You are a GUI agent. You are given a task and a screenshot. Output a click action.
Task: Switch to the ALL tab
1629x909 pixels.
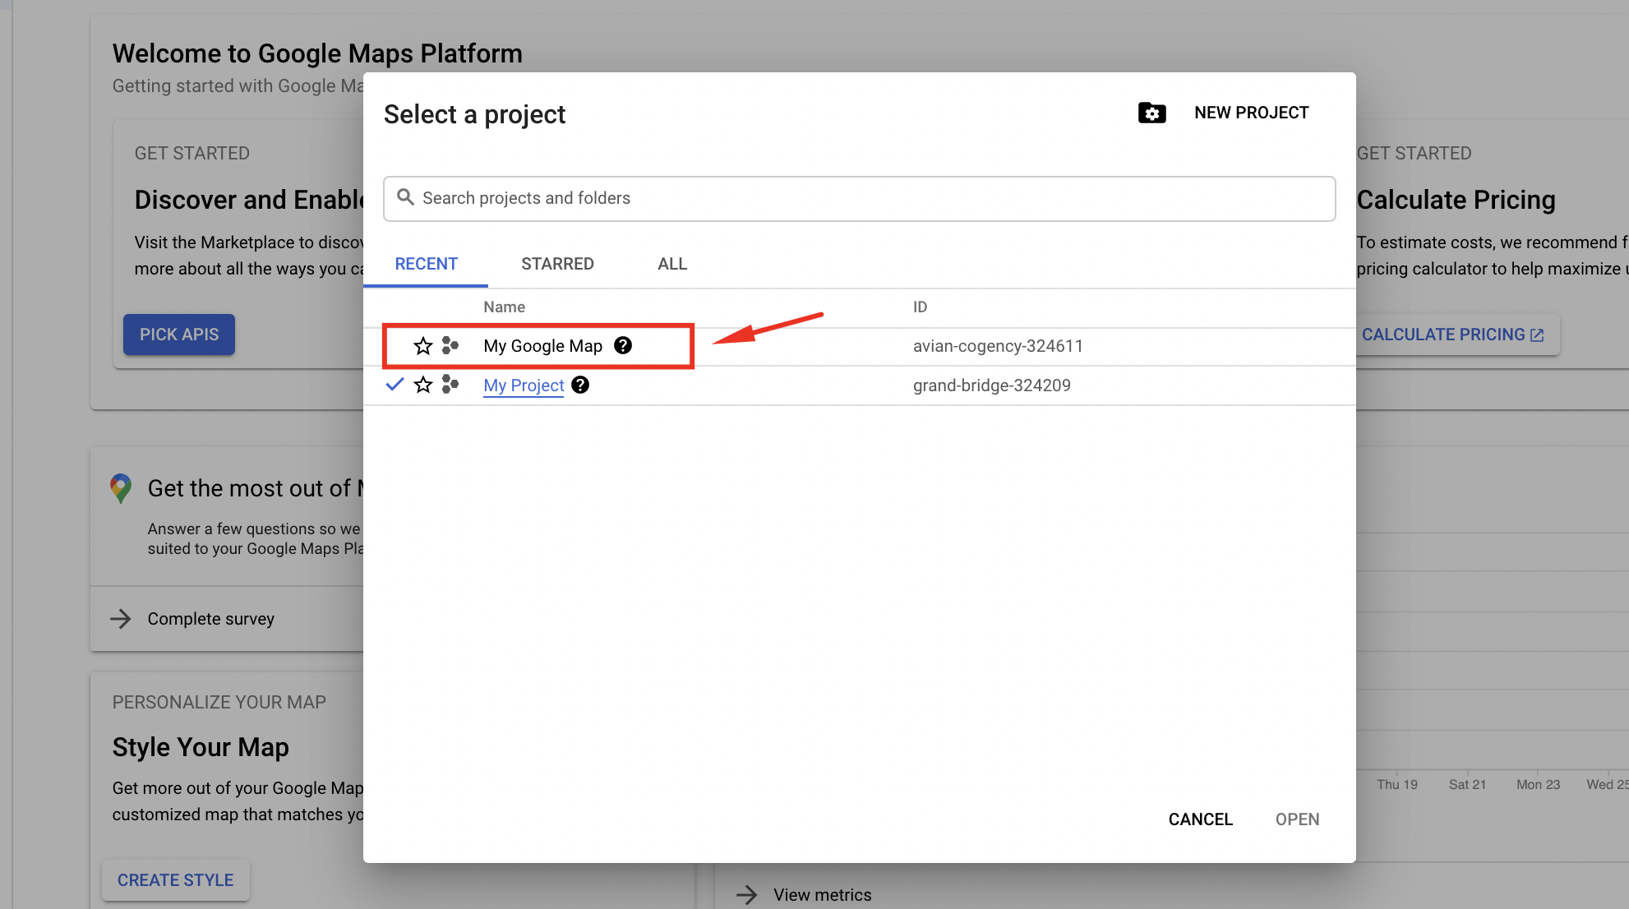point(671,264)
